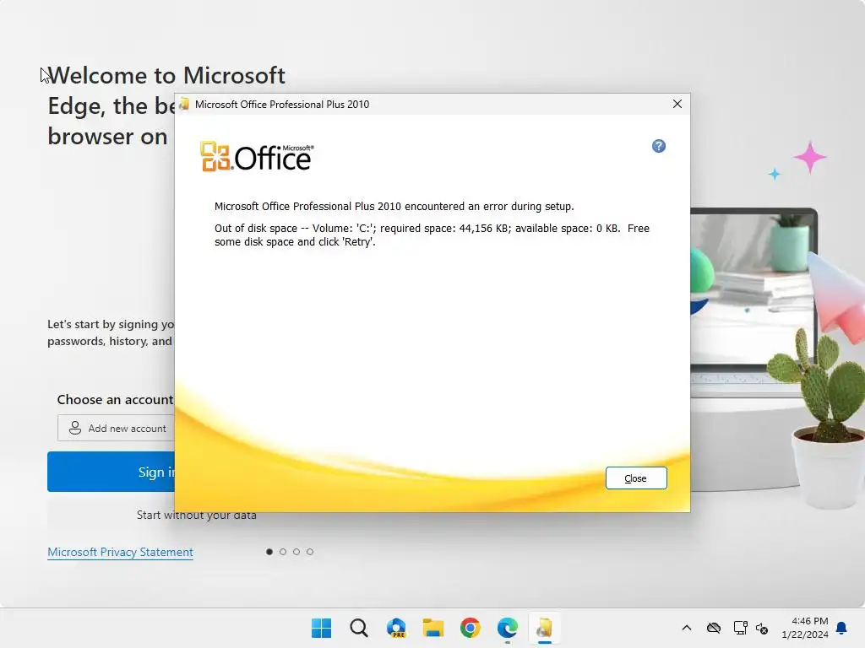Click the Close button in Office setup
865x648 pixels.
[x=636, y=478]
